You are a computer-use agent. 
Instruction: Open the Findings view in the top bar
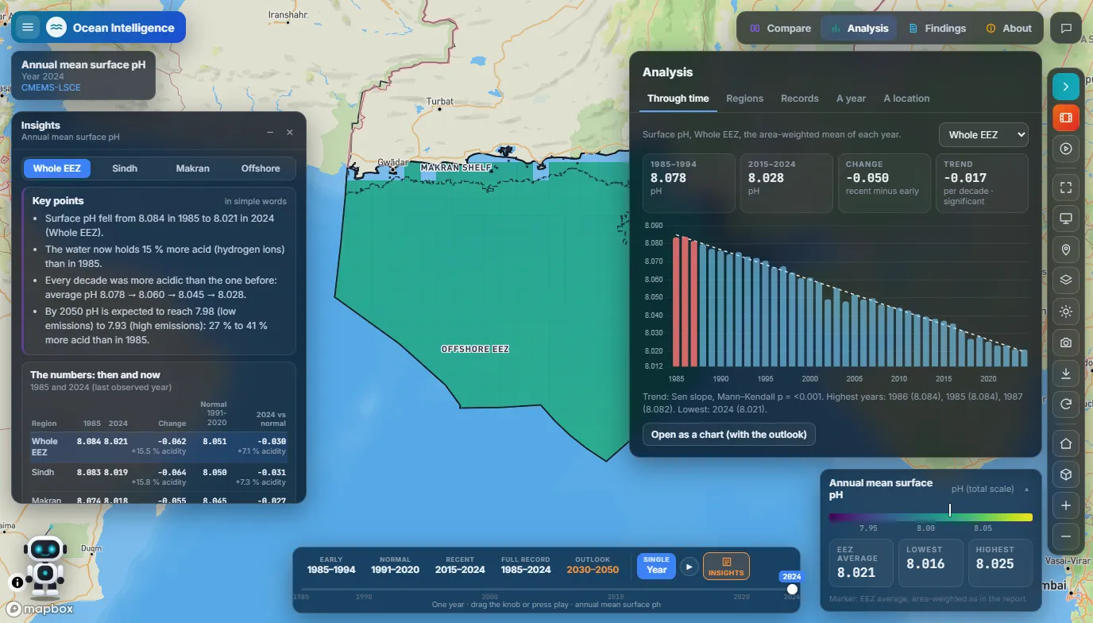click(x=937, y=29)
